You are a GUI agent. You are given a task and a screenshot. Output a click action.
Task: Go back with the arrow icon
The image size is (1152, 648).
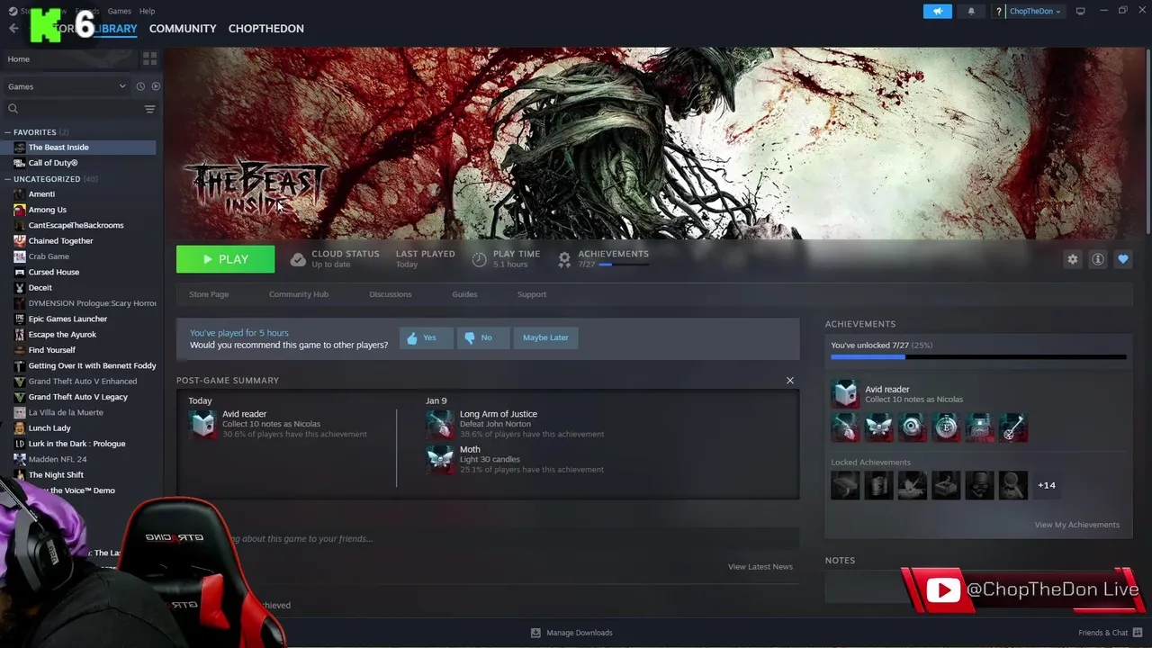pyautogui.click(x=13, y=29)
